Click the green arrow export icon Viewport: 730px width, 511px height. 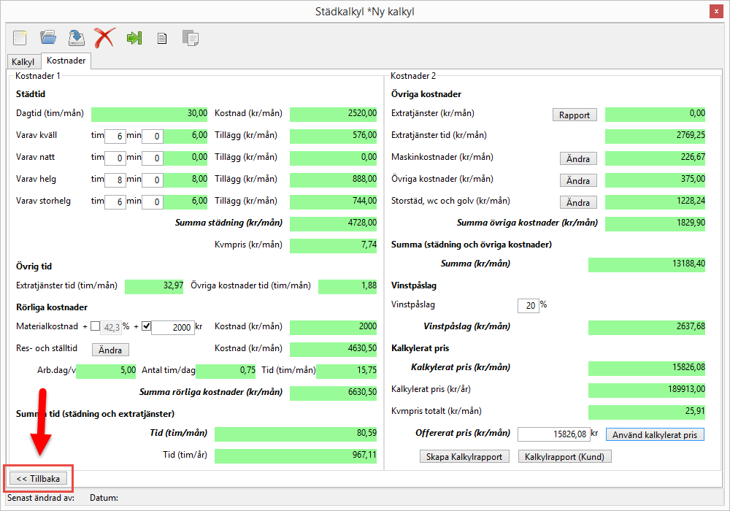coord(134,37)
